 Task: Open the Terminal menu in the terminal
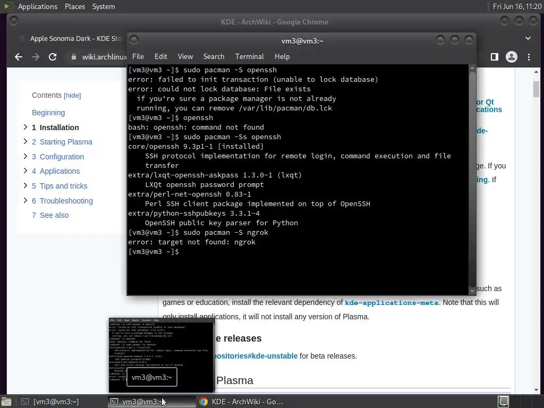[250, 56]
